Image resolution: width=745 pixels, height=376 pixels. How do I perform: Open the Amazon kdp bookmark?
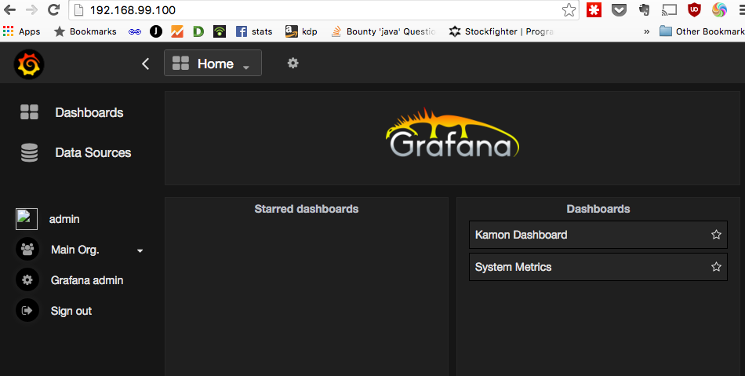point(301,31)
